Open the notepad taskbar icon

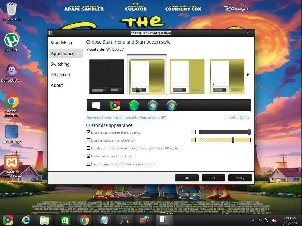pyautogui.click(x=104, y=220)
